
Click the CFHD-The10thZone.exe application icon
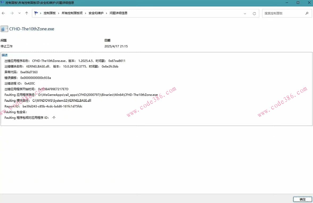pos(4,28)
